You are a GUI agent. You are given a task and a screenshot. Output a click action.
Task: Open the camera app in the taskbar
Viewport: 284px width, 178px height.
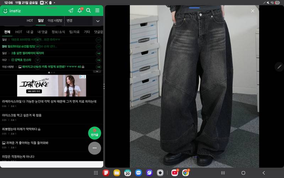click(x=160, y=173)
